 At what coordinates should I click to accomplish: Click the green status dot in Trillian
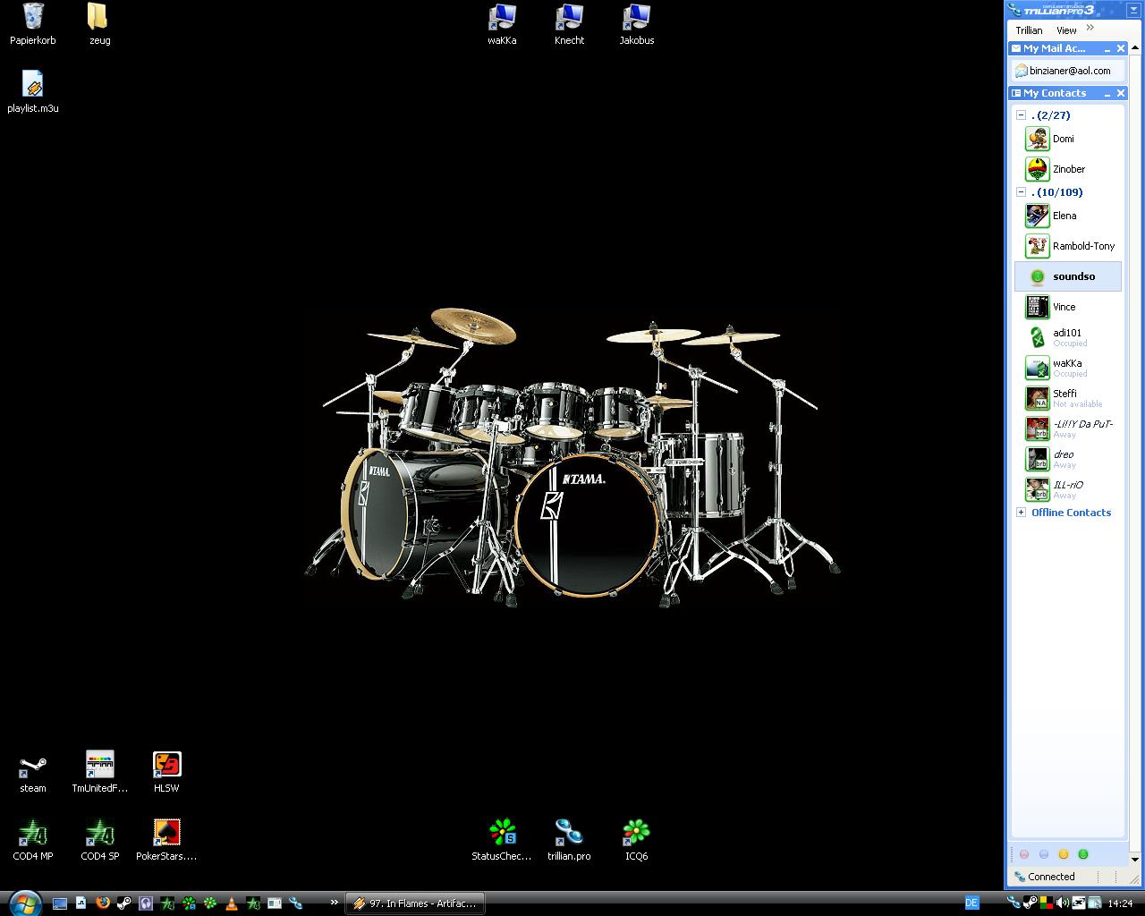click(x=1083, y=854)
